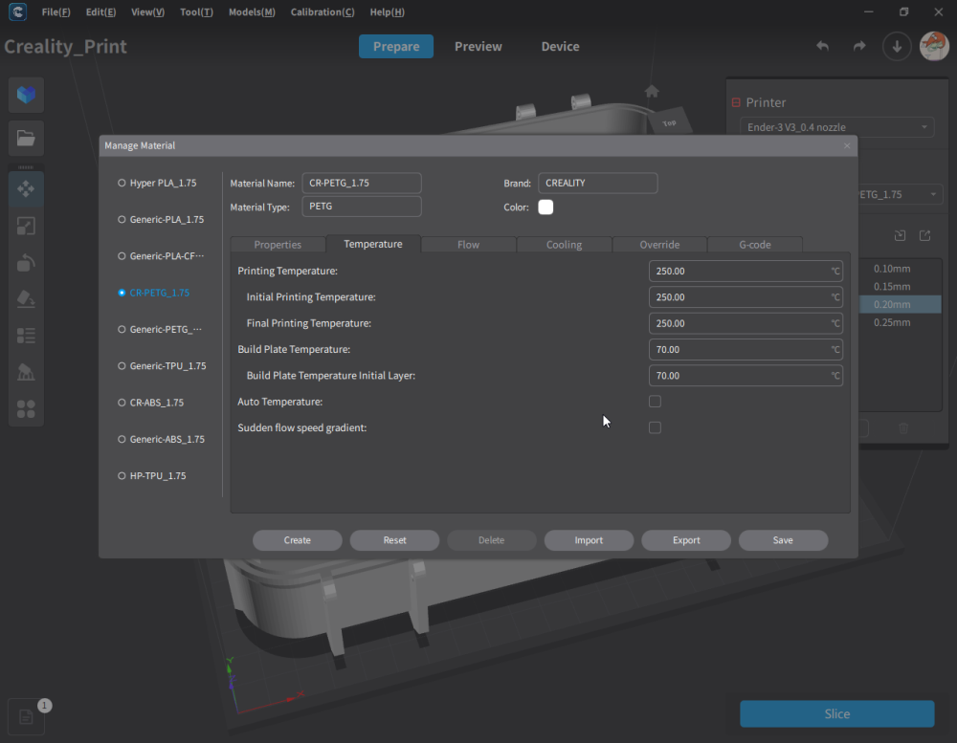Open the View menu
Screen dimensions: 957x743
(x=147, y=12)
